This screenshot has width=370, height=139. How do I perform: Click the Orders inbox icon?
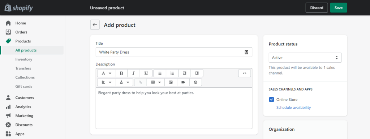point(8,32)
